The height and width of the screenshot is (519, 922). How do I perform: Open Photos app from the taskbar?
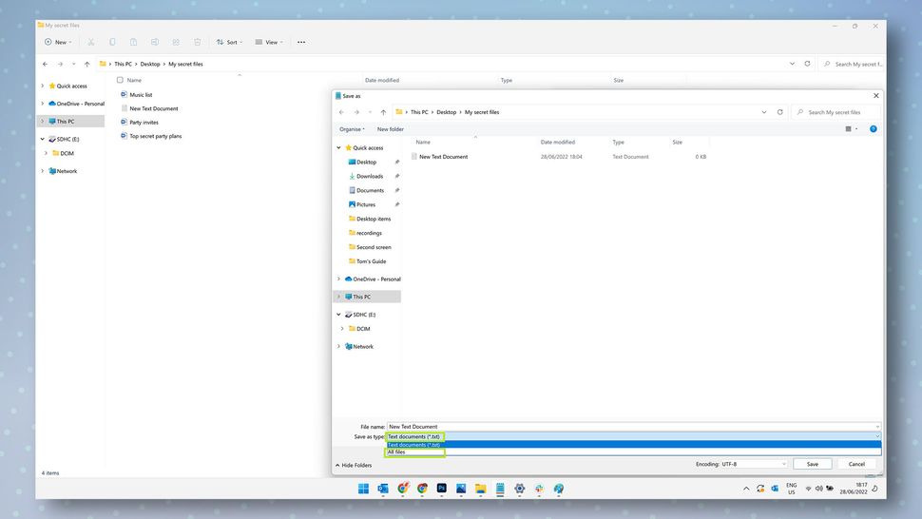coord(461,489)
